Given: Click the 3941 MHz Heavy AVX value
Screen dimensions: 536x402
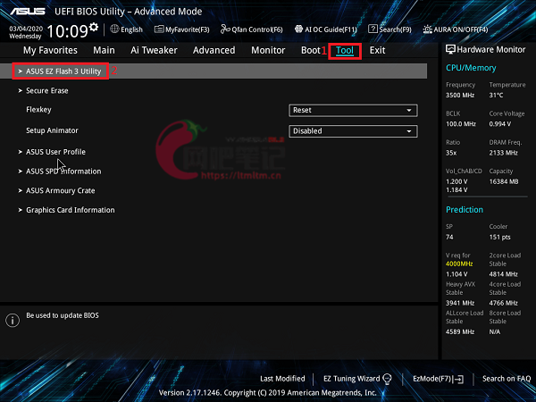Looking at the screenshot, I should pyautogui.click(x=460, y=303).
